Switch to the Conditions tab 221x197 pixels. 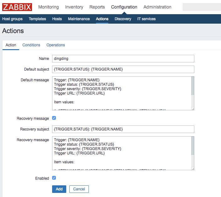pyautogui.click(x=31, y=45)
